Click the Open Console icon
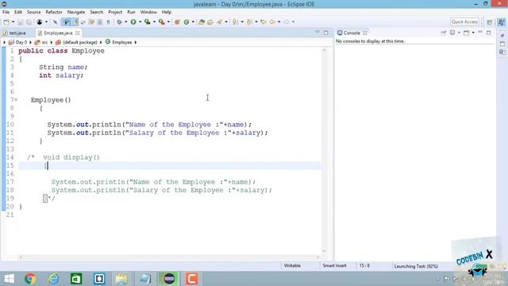 point(466,33)
